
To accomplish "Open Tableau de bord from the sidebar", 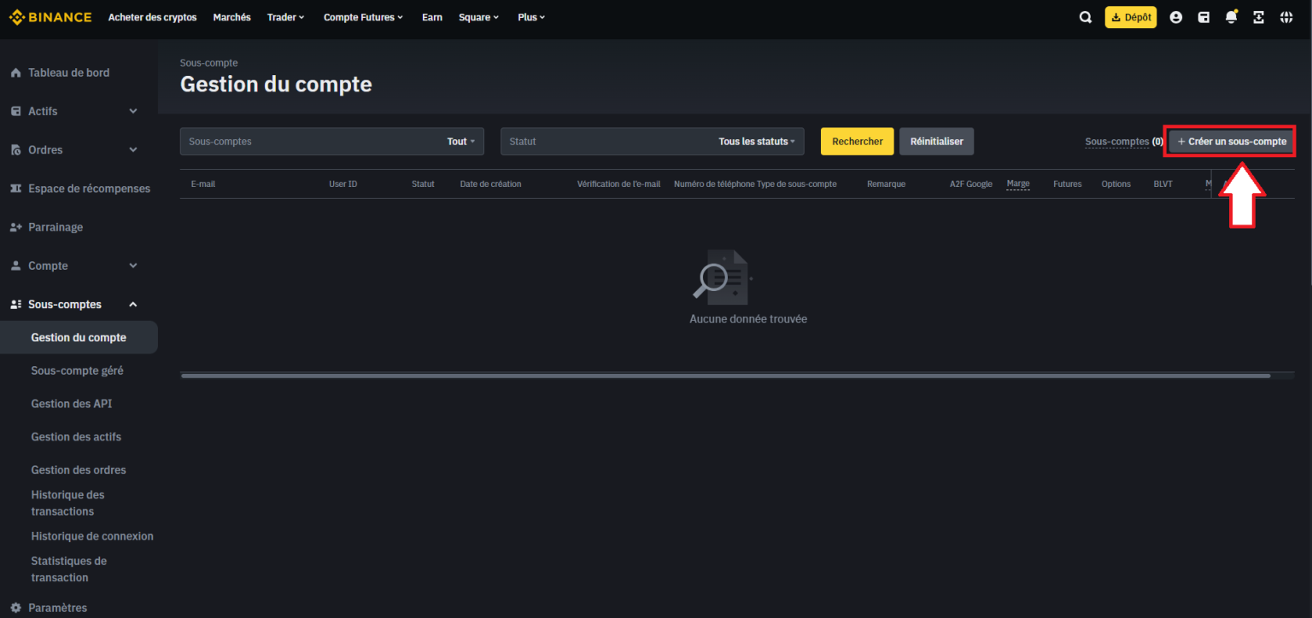I will pos(69,73).
